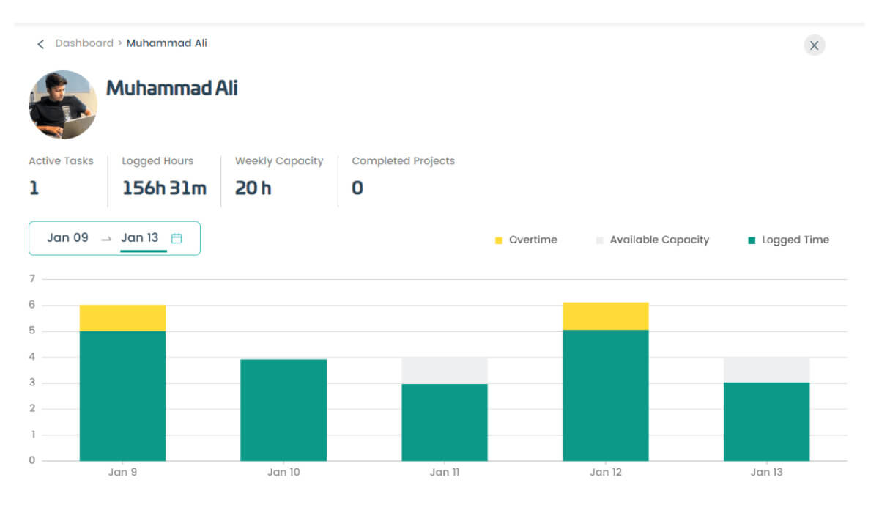Viewport: 879px width, 513px height.
Task: Click the Jan 13 green logged time bar
Action: (x=766, y=421)
